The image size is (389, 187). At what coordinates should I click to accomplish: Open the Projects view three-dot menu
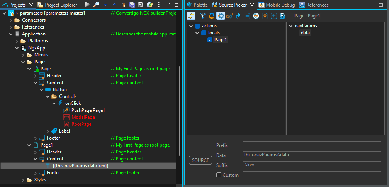(x=159, y=5)
